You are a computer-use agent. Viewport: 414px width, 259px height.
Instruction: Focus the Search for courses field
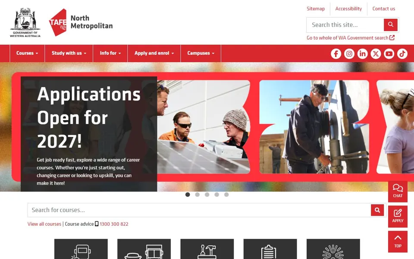(199, 210)
